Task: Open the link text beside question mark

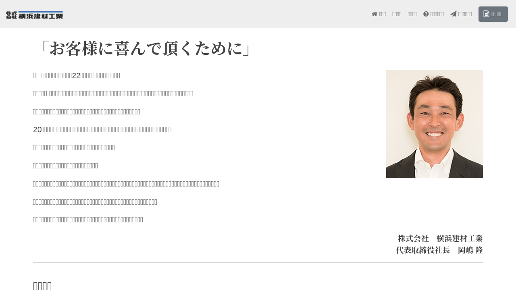Action: [x=437, y=14]
